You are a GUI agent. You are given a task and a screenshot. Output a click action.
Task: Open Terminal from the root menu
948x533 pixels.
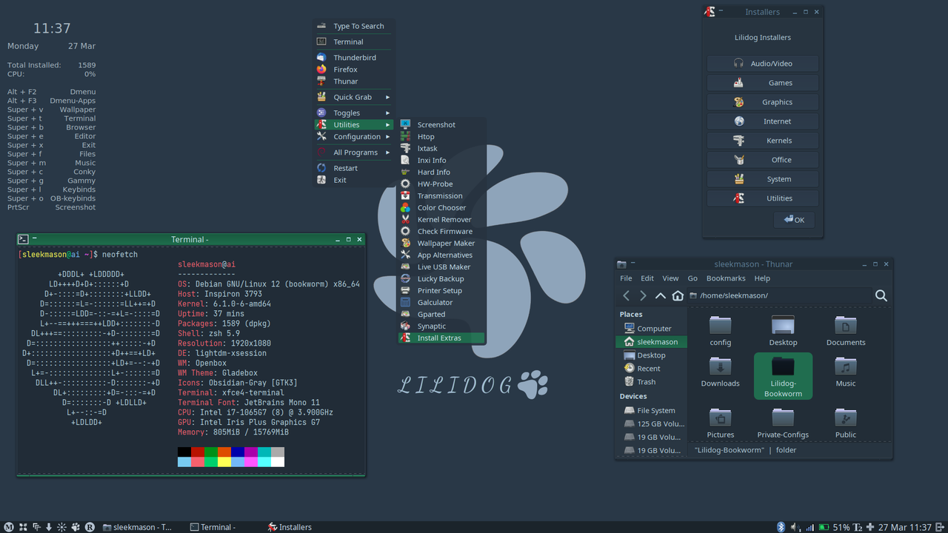pyautogui.click(x=354, y=41)
